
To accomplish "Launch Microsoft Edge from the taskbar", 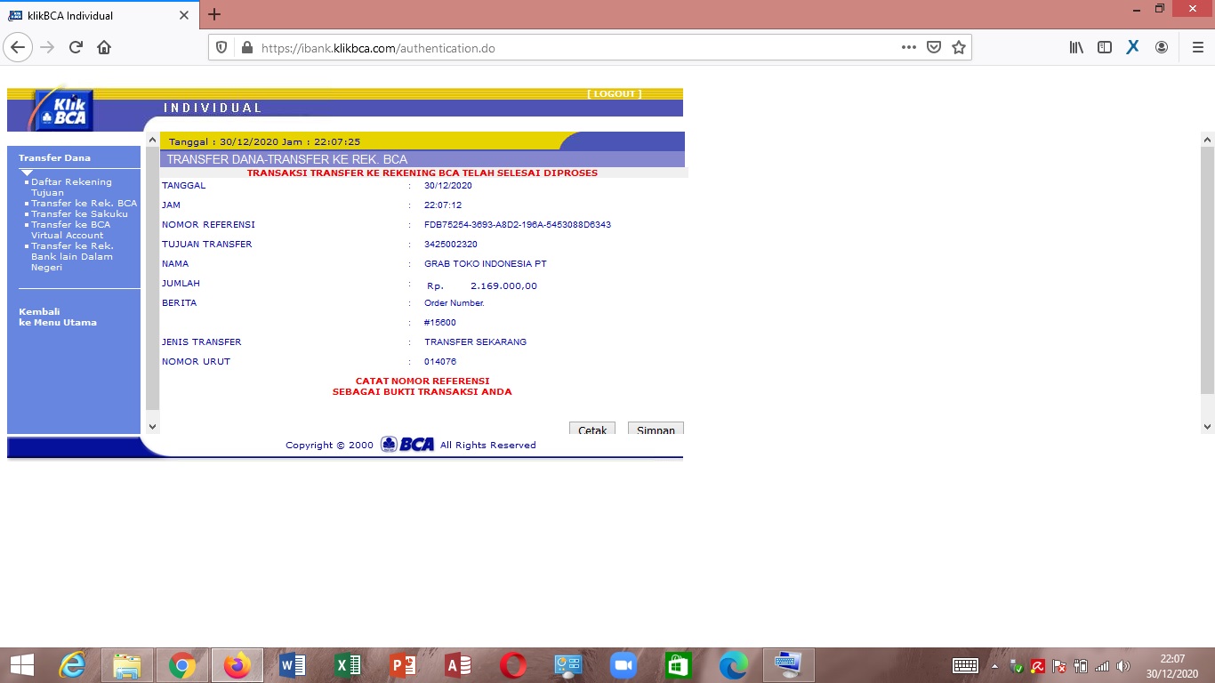I will (x=734, y=665).
